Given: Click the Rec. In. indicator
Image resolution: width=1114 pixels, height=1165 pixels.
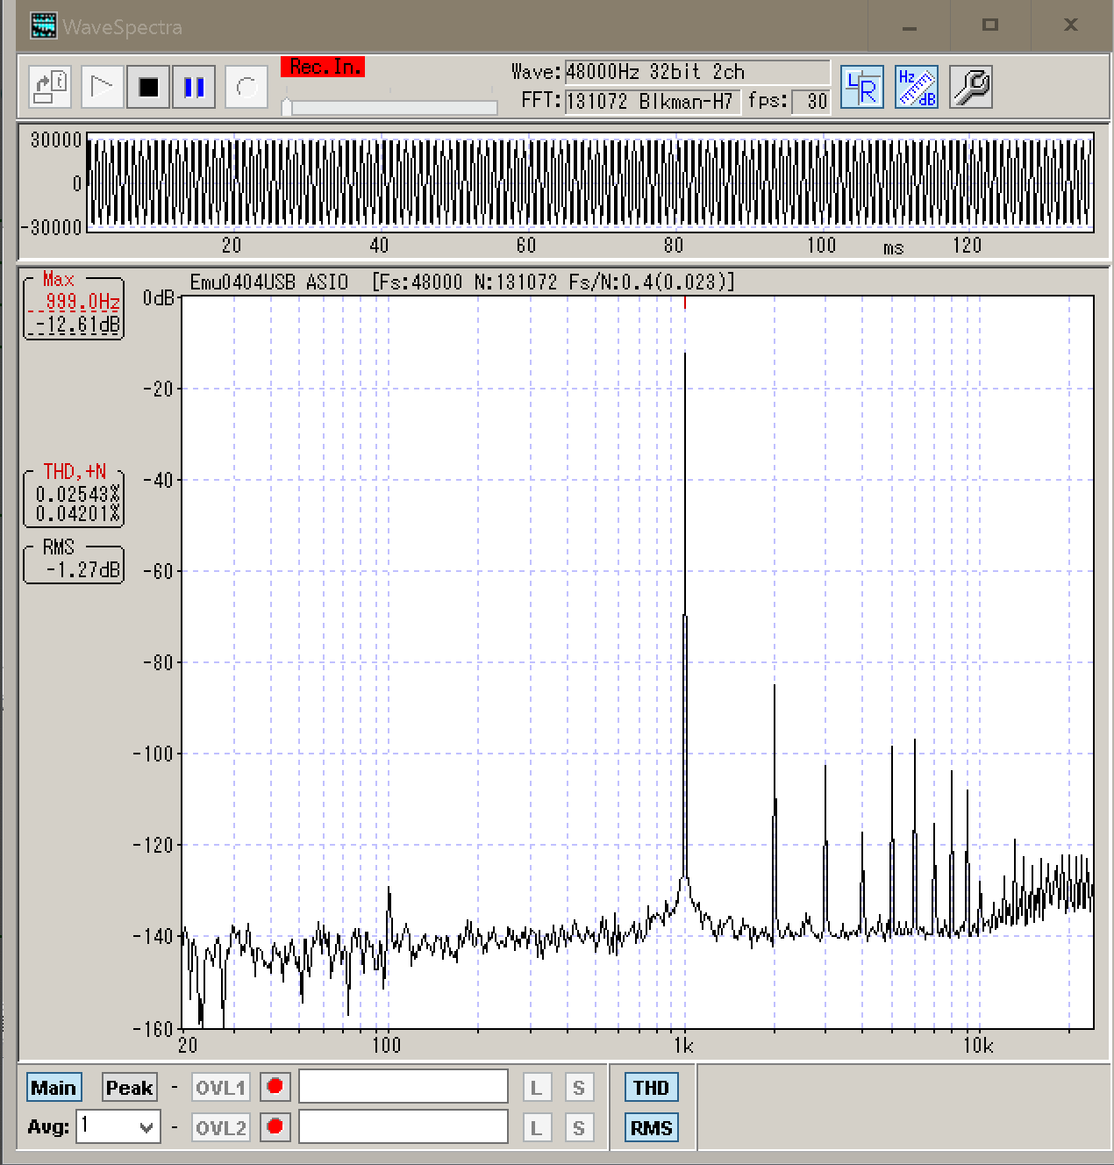Looking at the screenshot, I should [323, 67].
